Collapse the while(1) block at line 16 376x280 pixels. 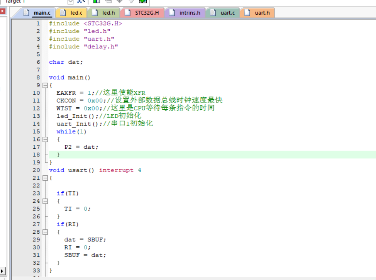(45, 139)
